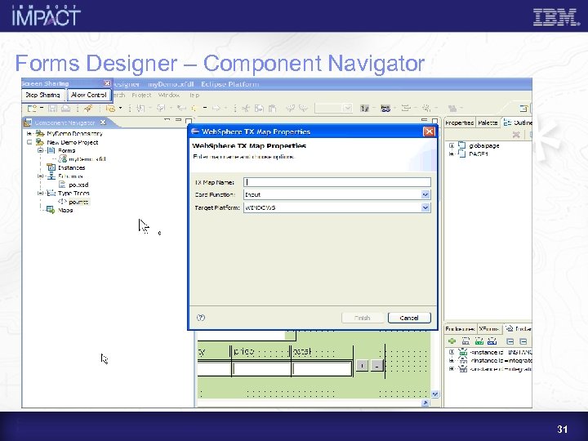Open the Project menu
This screenshot has height=441, width=588.
point(141,96)
